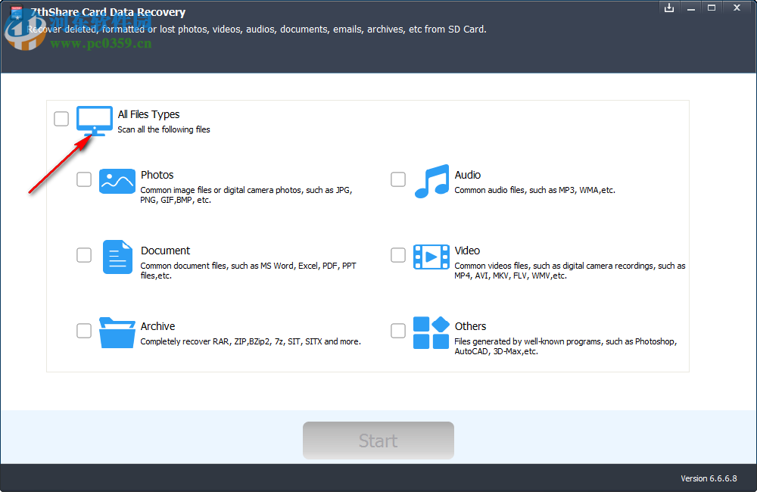Enable the All Files Types checkbox
Viewport: 757px width, 492px height.
(61, 119)
